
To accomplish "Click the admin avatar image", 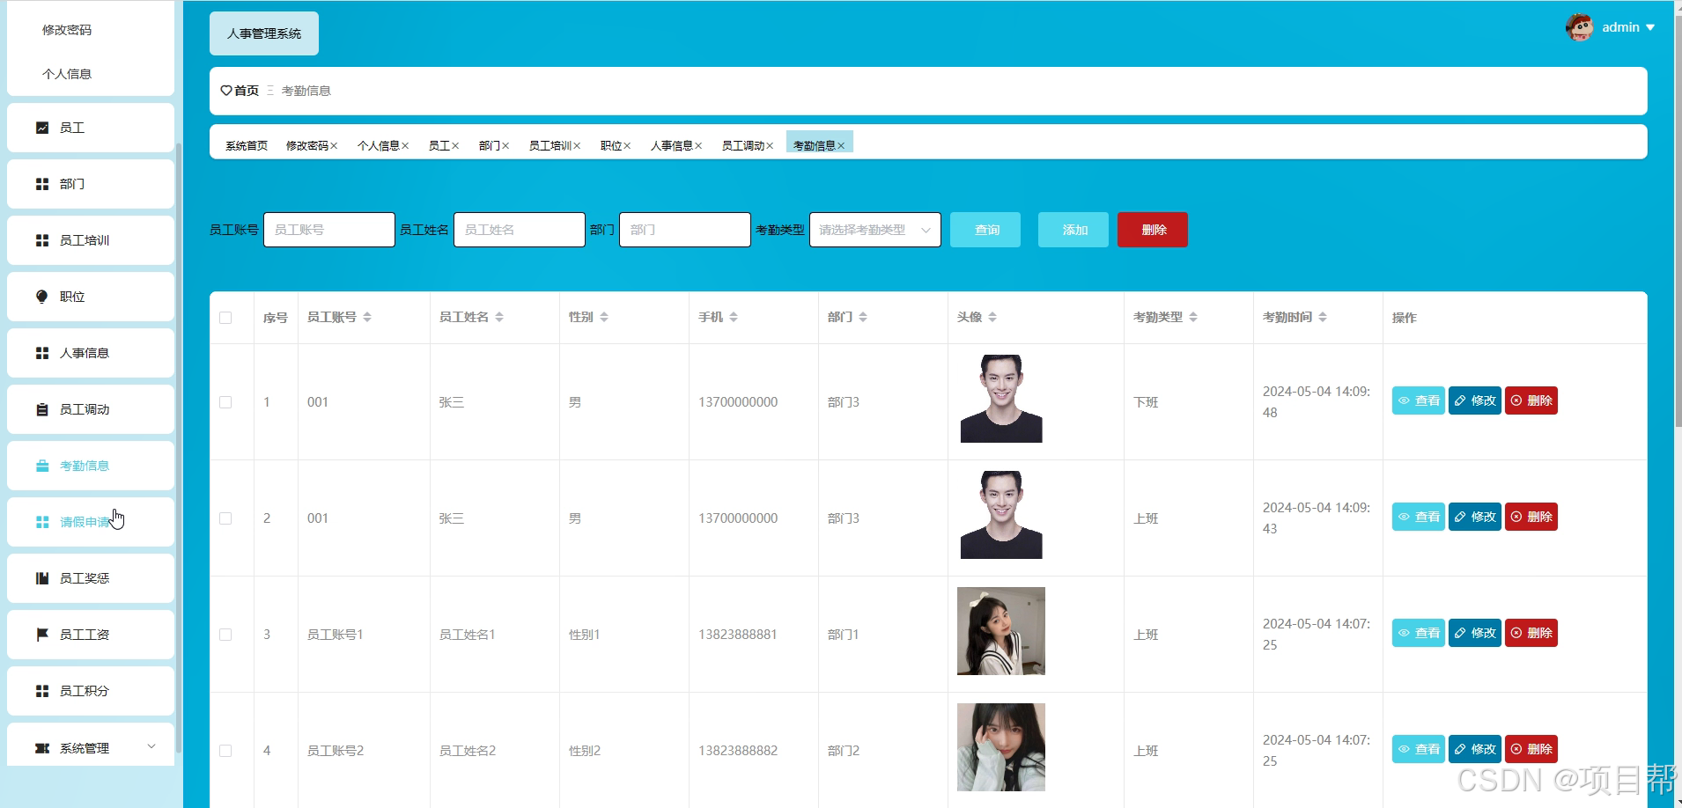I will [x=1580, y=27].
